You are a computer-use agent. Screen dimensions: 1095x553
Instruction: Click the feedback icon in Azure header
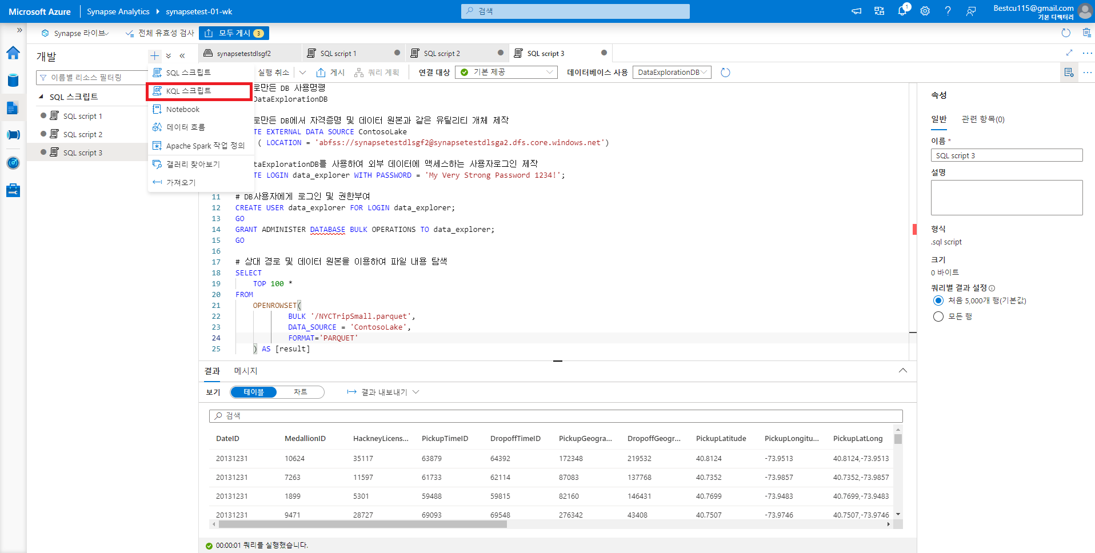970,11
